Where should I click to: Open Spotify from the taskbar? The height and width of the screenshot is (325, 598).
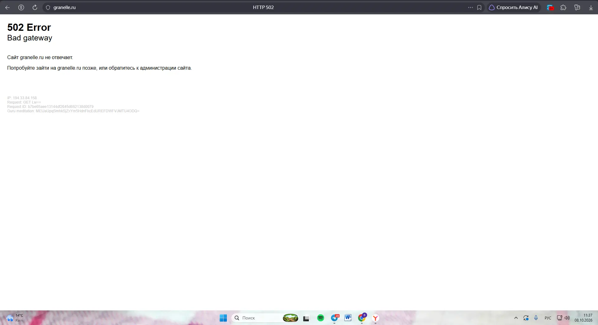320,318
